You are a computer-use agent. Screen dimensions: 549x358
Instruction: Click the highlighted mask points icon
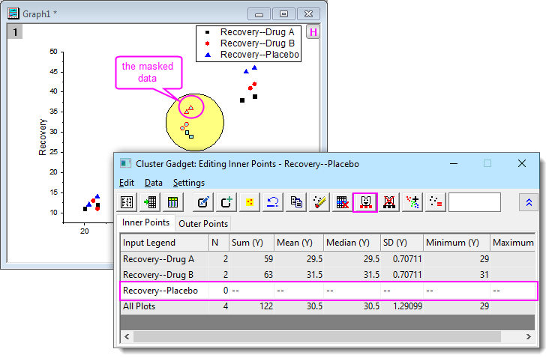[x=364, y=202]
